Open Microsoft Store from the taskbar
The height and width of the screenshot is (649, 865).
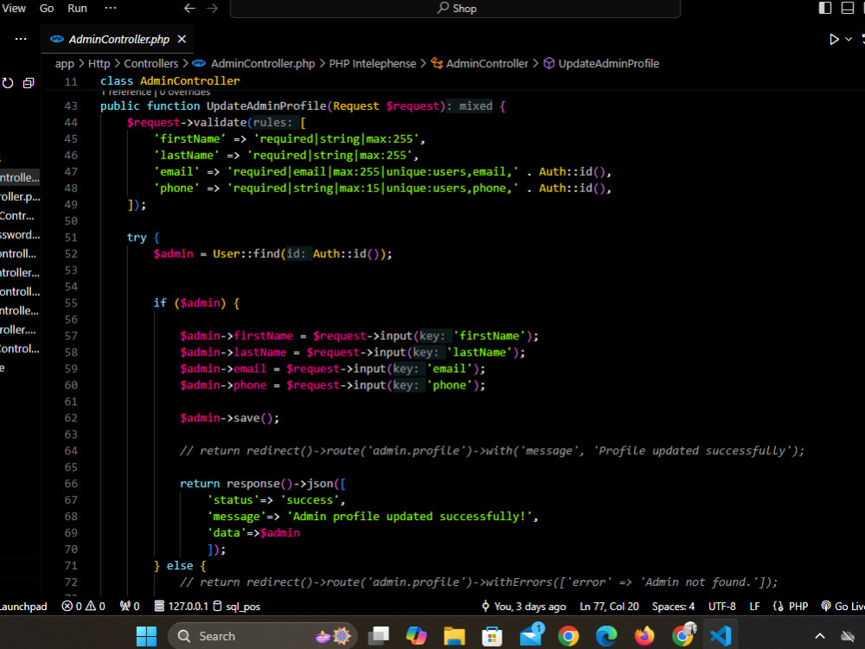(492, 636)
